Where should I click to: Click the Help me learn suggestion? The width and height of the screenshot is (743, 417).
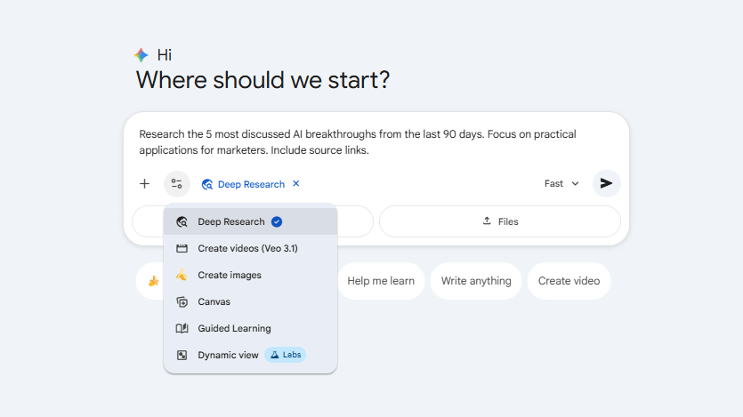tap(381, 281)
